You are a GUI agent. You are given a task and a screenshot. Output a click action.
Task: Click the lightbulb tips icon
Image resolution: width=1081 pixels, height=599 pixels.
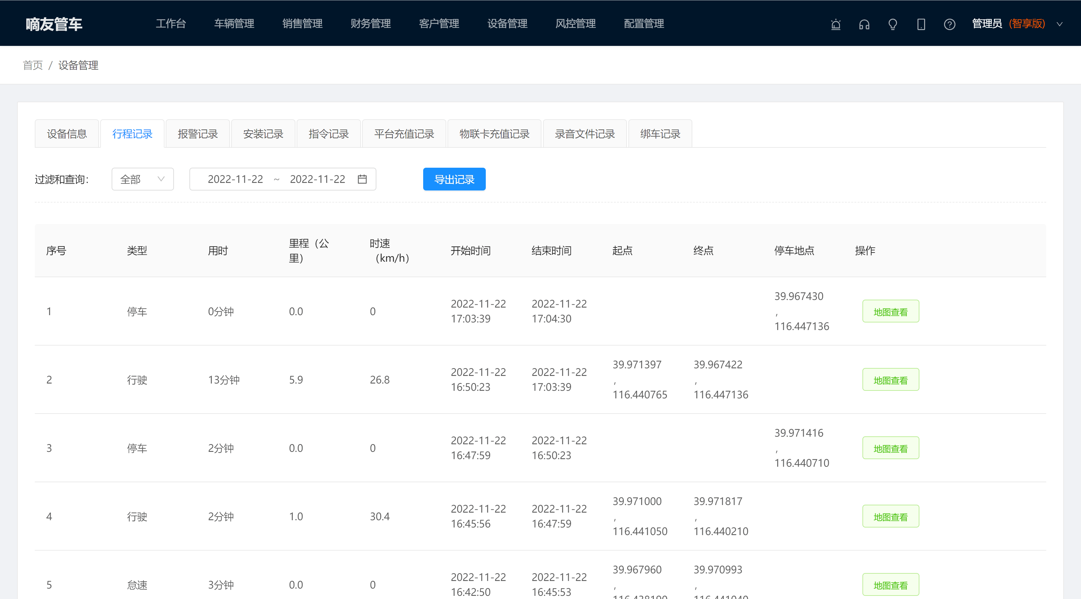tap(893, 24)
